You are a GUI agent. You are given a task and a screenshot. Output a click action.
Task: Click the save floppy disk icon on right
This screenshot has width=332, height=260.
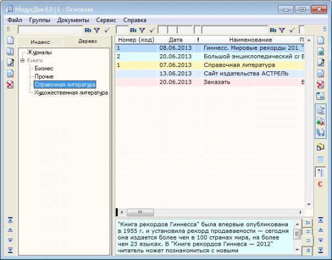coord(320,133)
